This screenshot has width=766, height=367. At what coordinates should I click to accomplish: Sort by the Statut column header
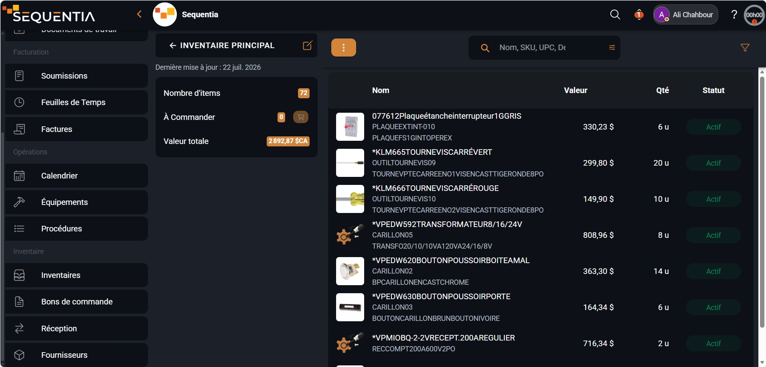713,91
